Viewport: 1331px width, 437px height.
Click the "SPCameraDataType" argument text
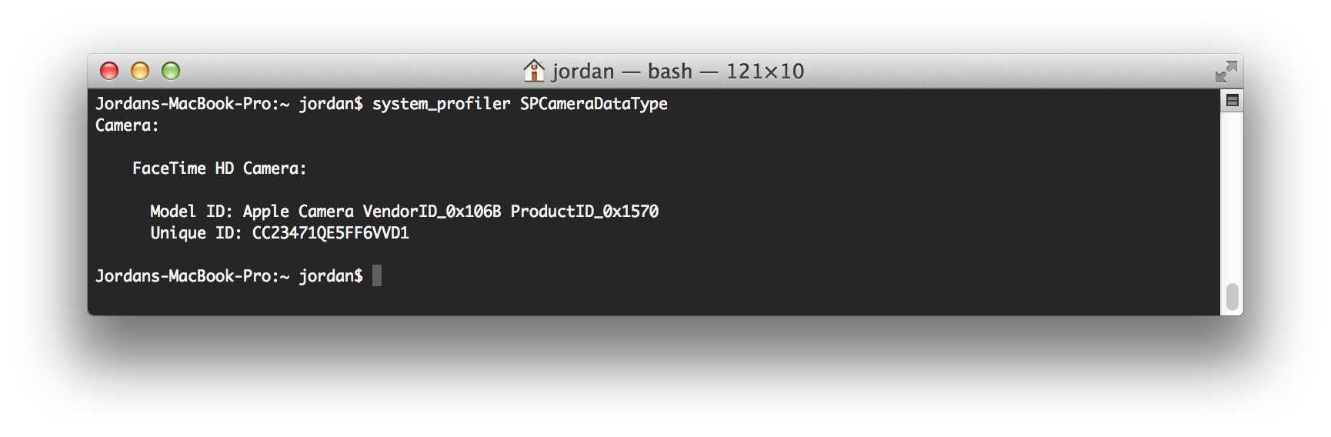(x=593, y=104)
